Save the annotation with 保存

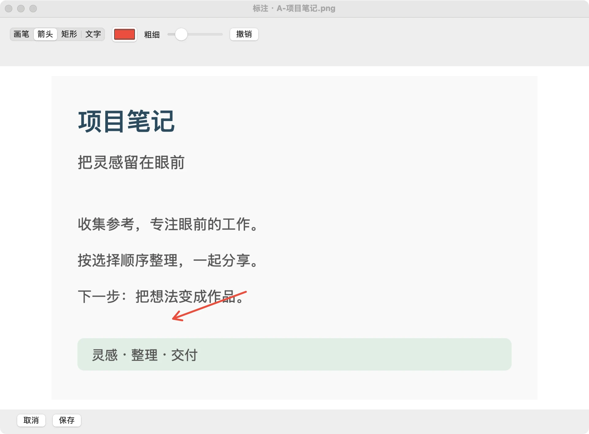pos(67,420)
